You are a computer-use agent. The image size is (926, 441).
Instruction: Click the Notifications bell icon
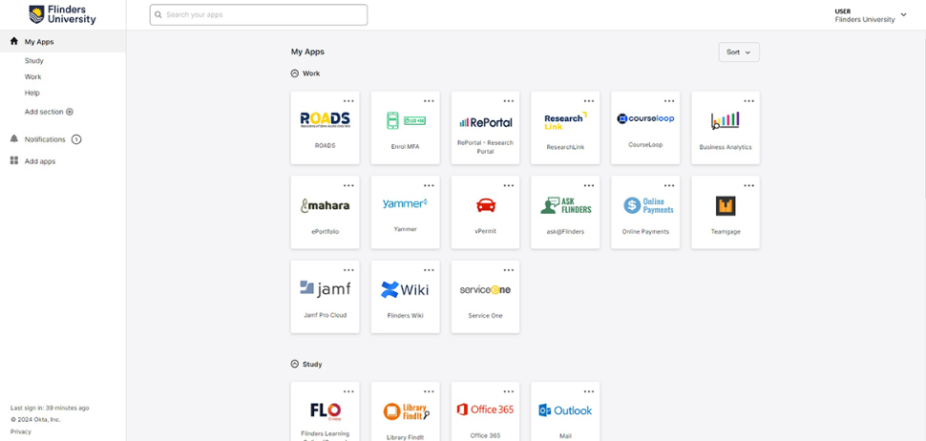14,138
